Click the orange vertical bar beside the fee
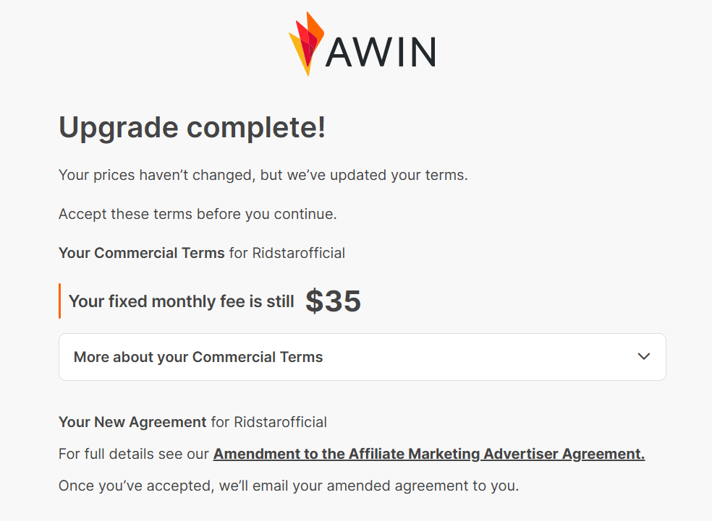The width and height of the screenshot is (712, 521). pos(59,301)
